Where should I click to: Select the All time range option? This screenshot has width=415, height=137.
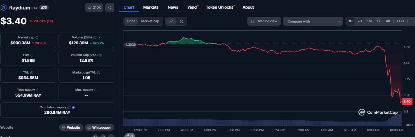coord(388,21)
